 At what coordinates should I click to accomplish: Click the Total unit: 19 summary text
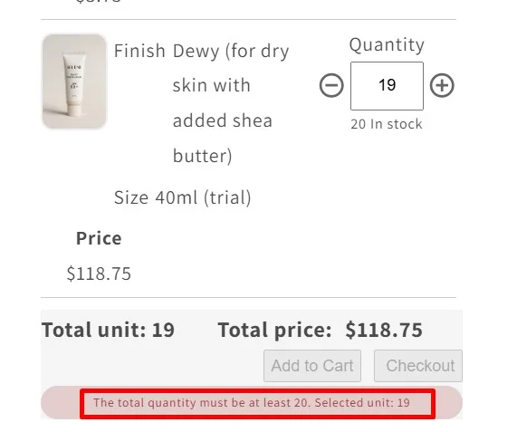click(108, 330)
